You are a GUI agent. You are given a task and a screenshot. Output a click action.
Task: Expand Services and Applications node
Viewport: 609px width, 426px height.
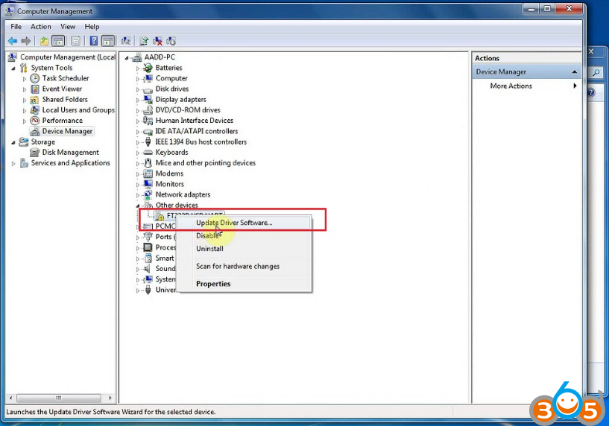point(13,164)
